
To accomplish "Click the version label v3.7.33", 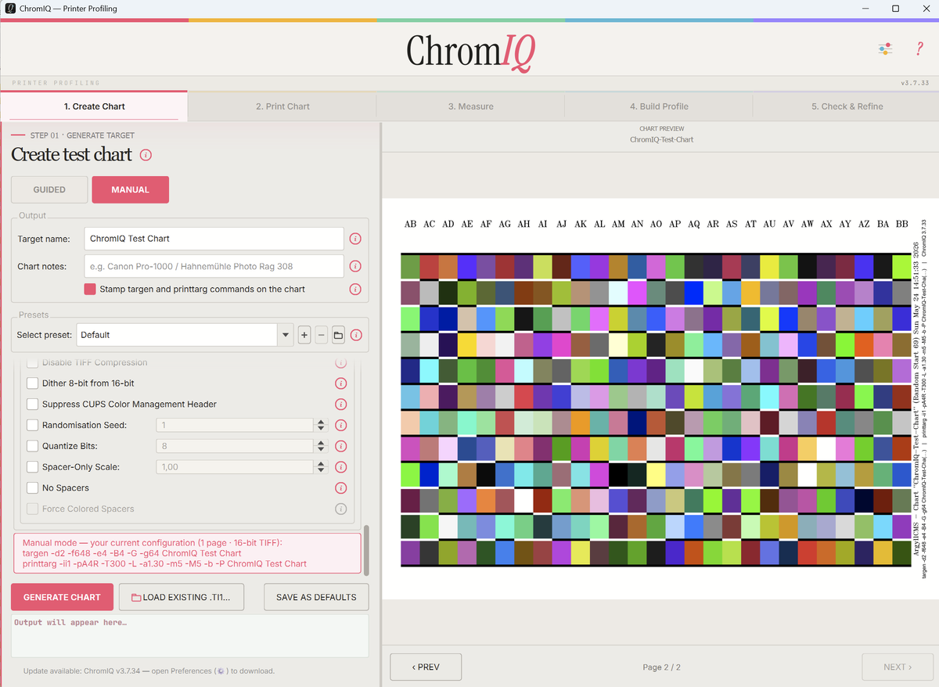I will click(x=915, y=82).
